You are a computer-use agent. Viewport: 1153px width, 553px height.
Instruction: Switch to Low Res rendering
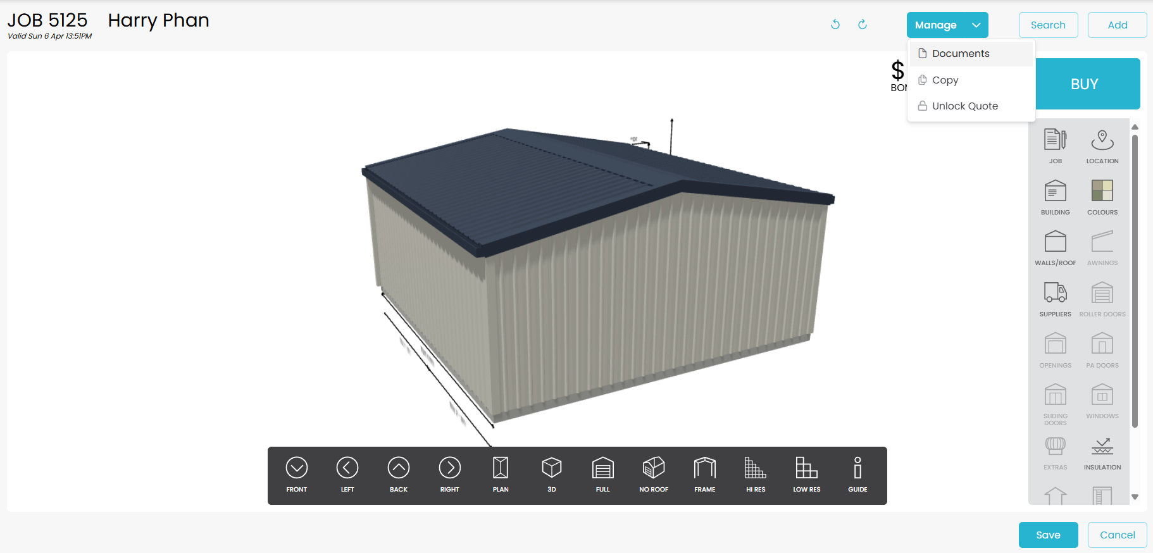tap(806, 475)
